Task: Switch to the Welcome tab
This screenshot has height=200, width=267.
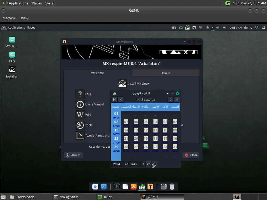Action: (98, 73)
